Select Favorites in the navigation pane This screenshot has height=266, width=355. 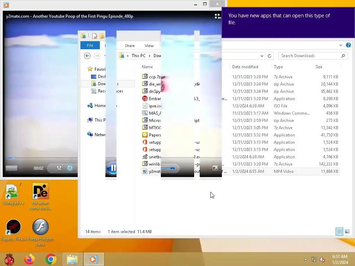tap(97, 69)
